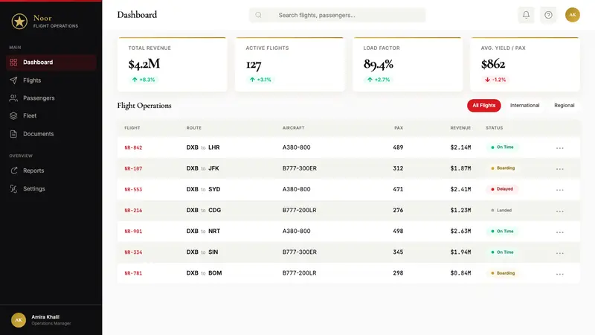Viewport: 595px width, 335px height.
Task: Click route DXB to SYD
Action: pos(203,189)
